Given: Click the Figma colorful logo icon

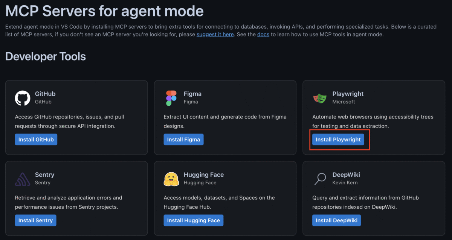Looking at the screenshot, I should [171, 98].
